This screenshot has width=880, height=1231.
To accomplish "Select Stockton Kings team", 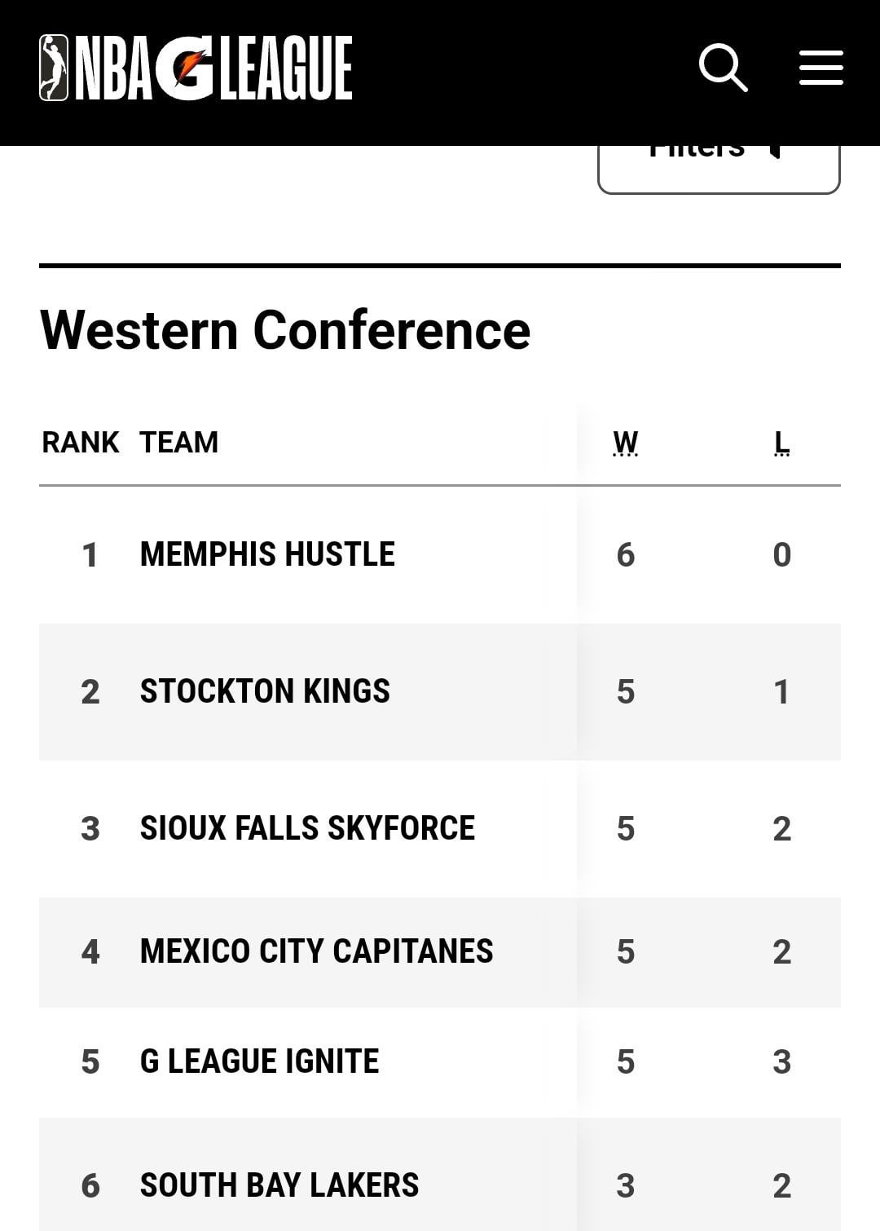I will [265, 691].
